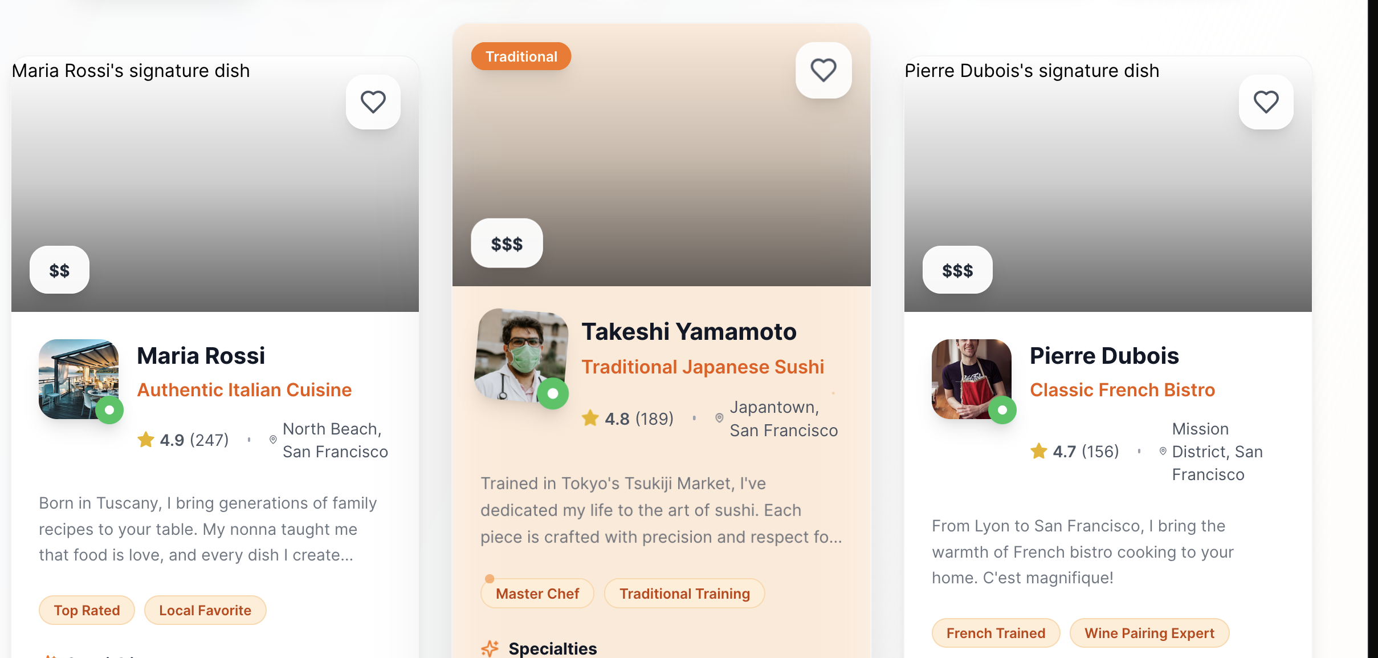
Task: Select the Top Rated tag
Action: 87,610
